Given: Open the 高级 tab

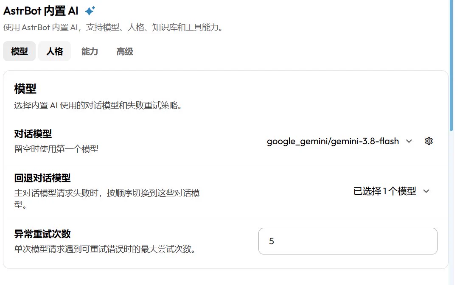Looking at the screenshot, I should tap(124, 51).
